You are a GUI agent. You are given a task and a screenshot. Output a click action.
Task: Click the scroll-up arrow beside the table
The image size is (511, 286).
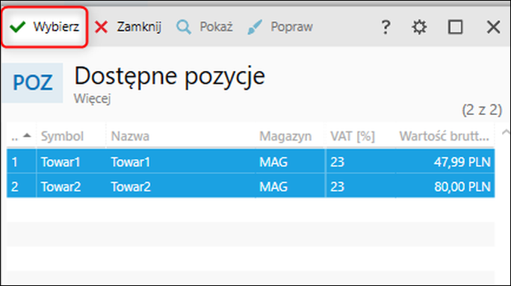click(x=506, y=132)
